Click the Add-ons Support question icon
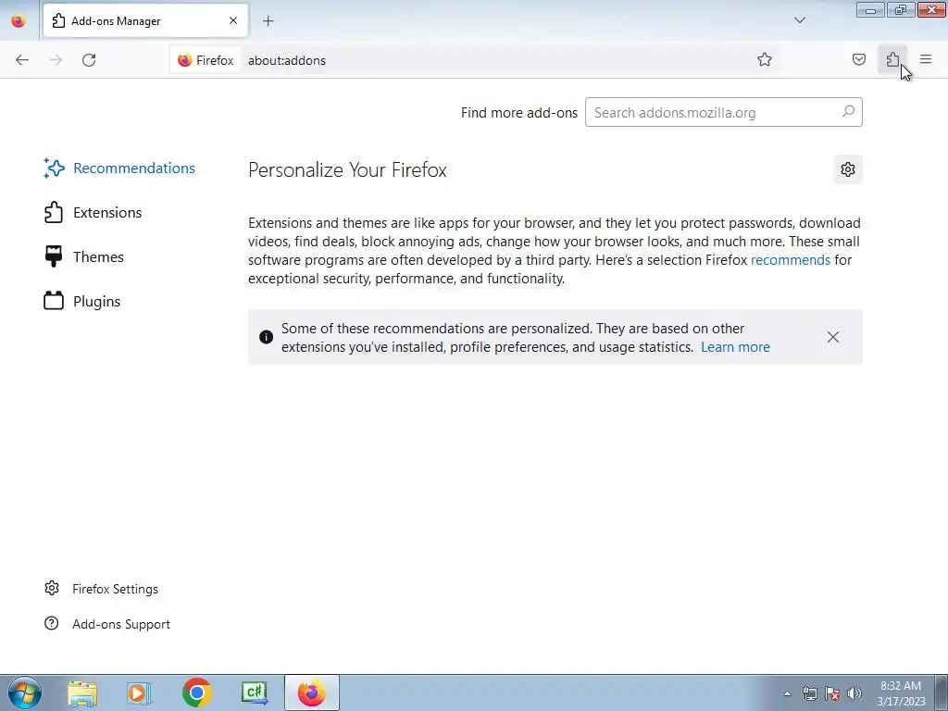 point(52,623)
